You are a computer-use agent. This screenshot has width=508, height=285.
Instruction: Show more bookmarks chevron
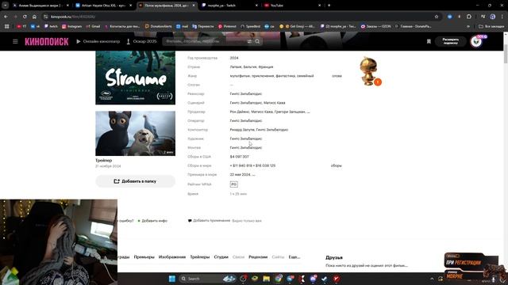pos(468,26)
